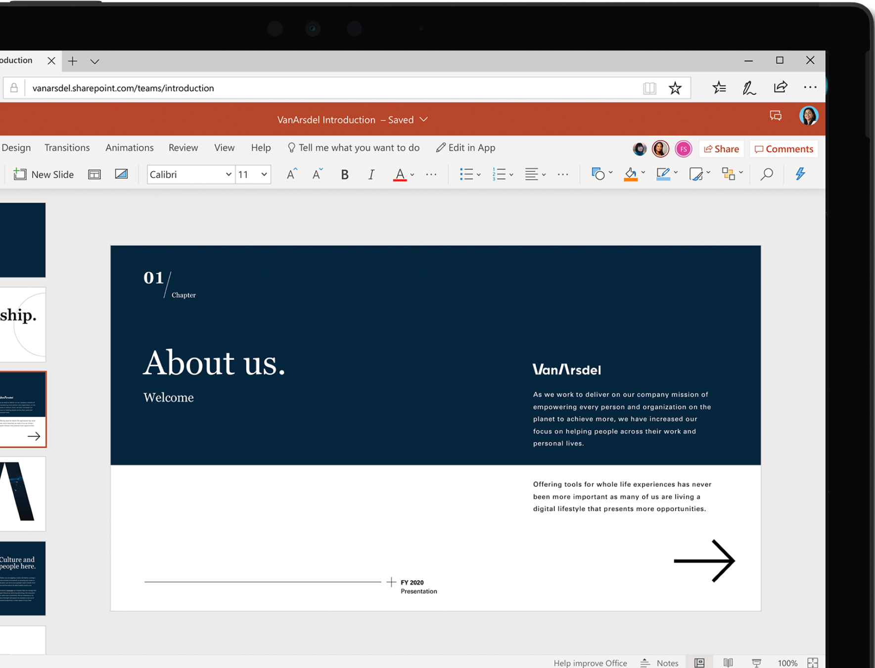This screenshot has width=875, height=668.
Task: Select the Shape Outline pen icon
Action: click(663, 174)
